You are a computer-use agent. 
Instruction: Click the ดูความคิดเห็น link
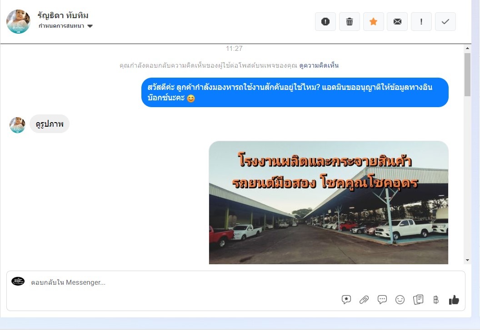coord(319,65)
